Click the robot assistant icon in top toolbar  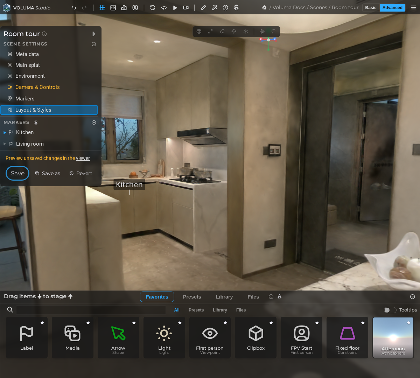pos(236,7)
